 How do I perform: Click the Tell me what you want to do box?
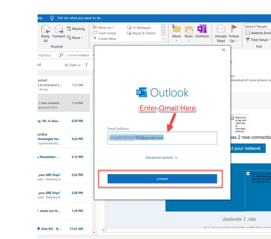pyautogui.click(x=79, y=18)
